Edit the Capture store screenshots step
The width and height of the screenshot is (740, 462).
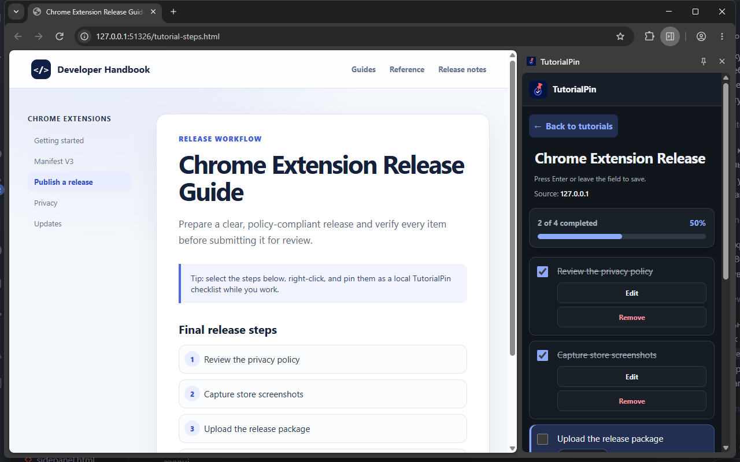(631, 377)
